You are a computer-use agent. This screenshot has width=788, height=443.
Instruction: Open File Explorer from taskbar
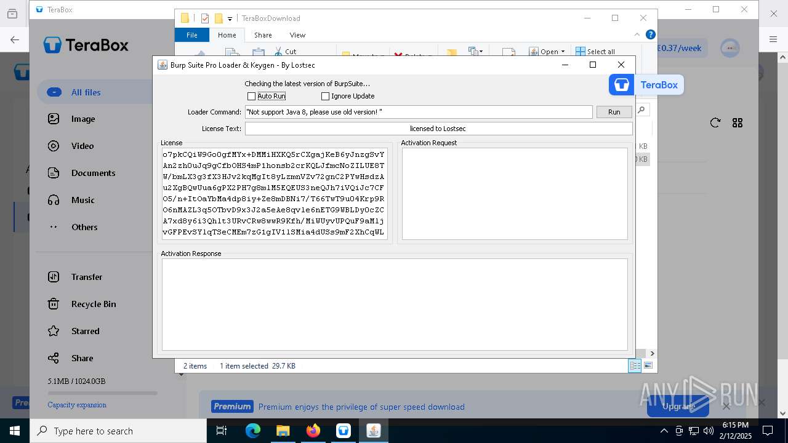point(283,431)
